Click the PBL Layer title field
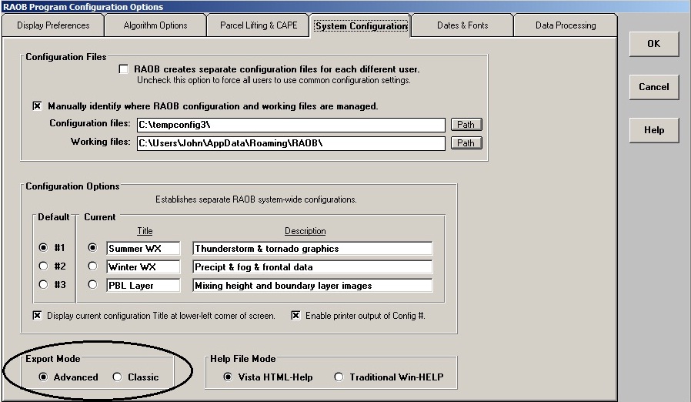691x402 pixels. tap(143, 286)
